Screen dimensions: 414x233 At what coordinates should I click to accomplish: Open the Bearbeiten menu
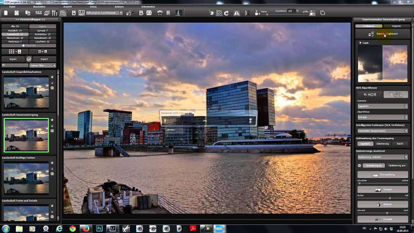coord(39,6)
